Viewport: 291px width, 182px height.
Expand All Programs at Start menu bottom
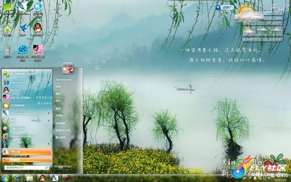(27, 160)
